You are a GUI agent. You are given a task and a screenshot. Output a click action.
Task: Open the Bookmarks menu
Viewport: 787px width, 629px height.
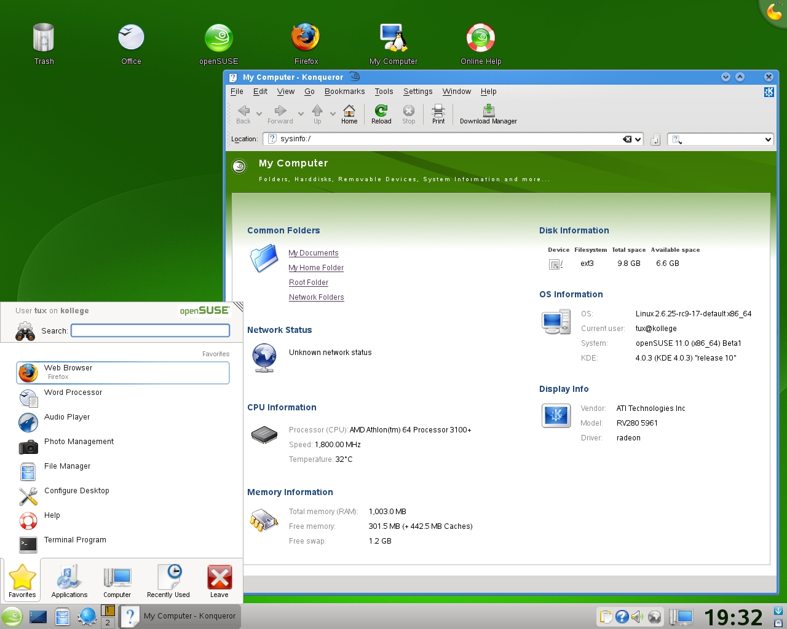click(344, 92)
